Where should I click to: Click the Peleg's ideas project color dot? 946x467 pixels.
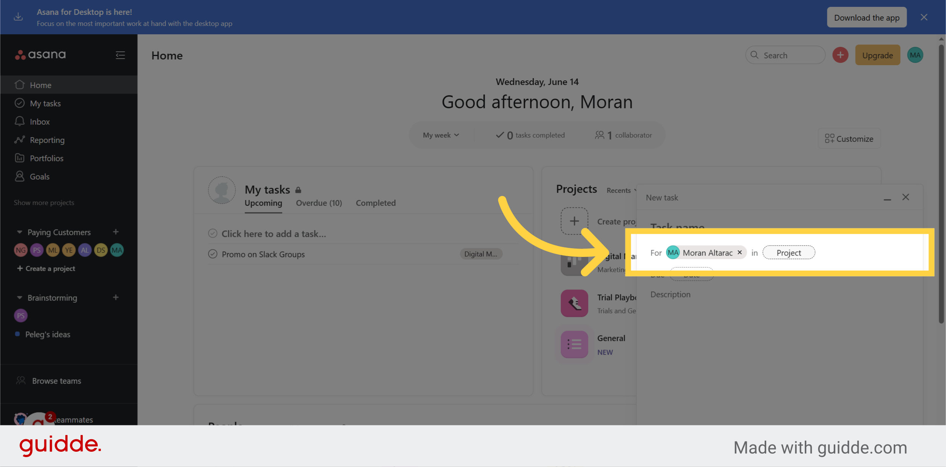click(17, 334)
